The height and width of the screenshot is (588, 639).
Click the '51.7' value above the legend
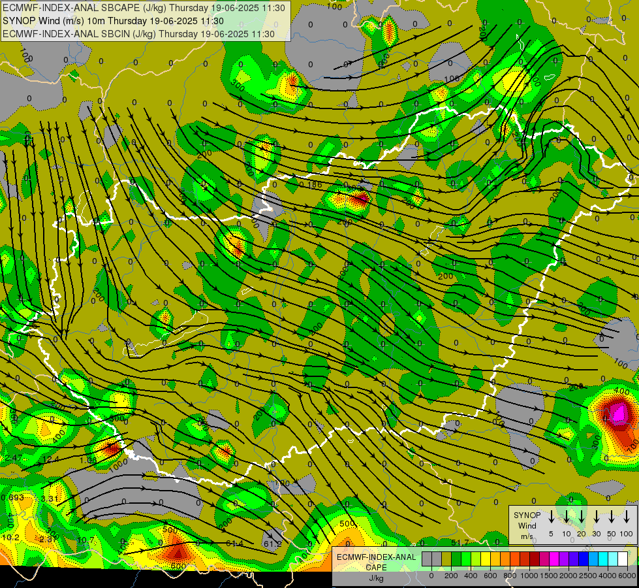tap(460, 542)
